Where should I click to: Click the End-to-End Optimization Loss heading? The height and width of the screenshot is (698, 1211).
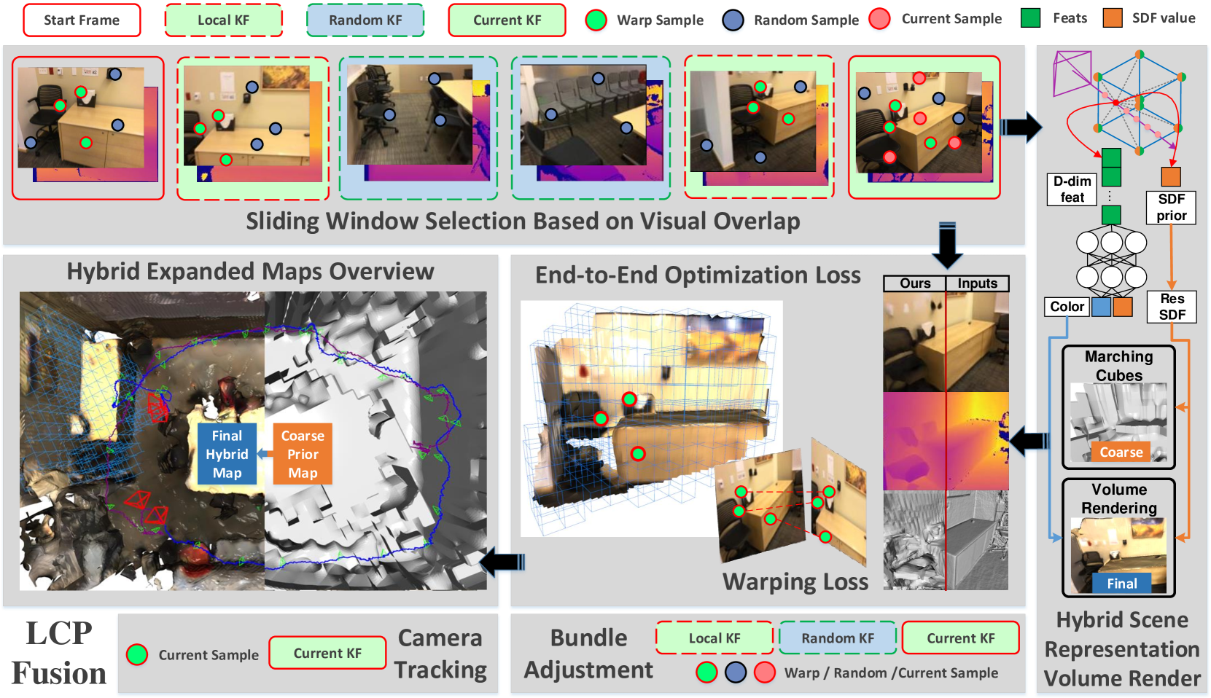pyautogui.click(x=698, y=275)
